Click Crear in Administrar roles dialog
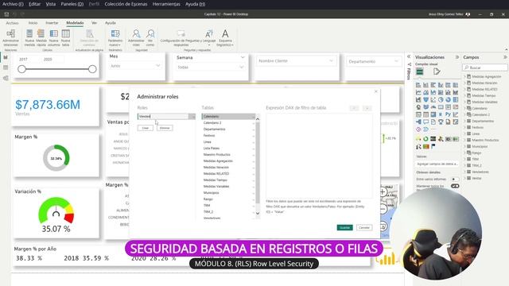 pyautogui.click(x=145, y=128)
